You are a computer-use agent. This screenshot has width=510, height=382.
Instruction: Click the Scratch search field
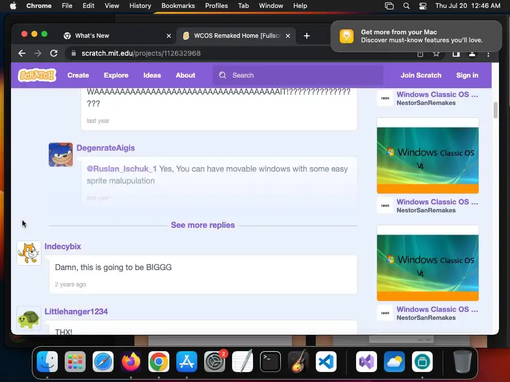pos(298,76)
